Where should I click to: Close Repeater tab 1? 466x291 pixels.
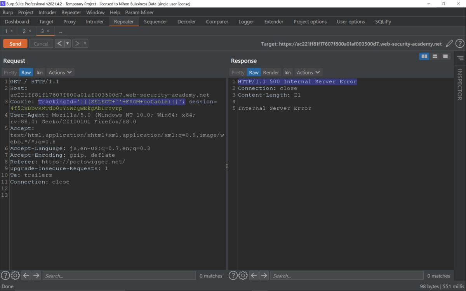12,31
